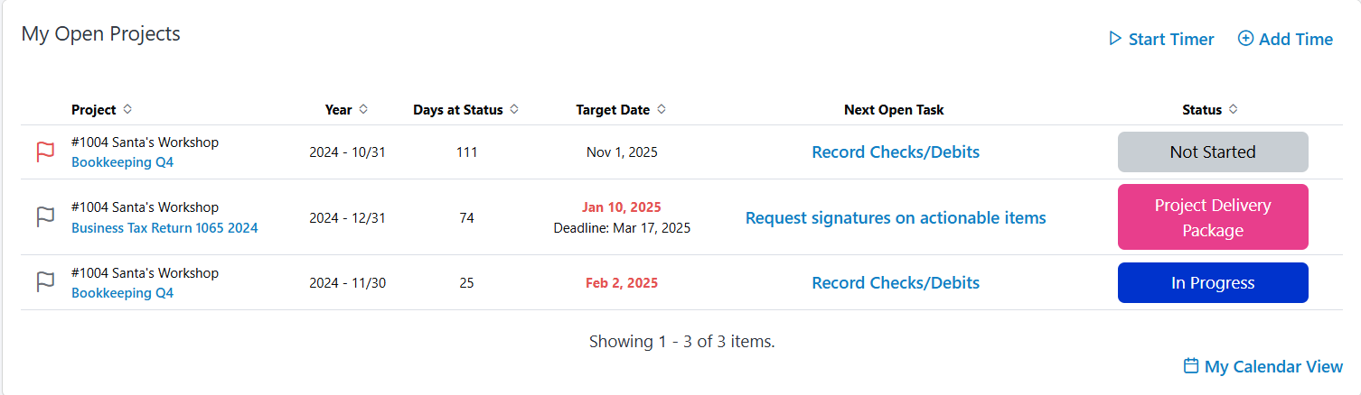The width and height of the screenshot is (1361, 395).
Task: Click the Next Open Task column header
Action: point(894,110)
